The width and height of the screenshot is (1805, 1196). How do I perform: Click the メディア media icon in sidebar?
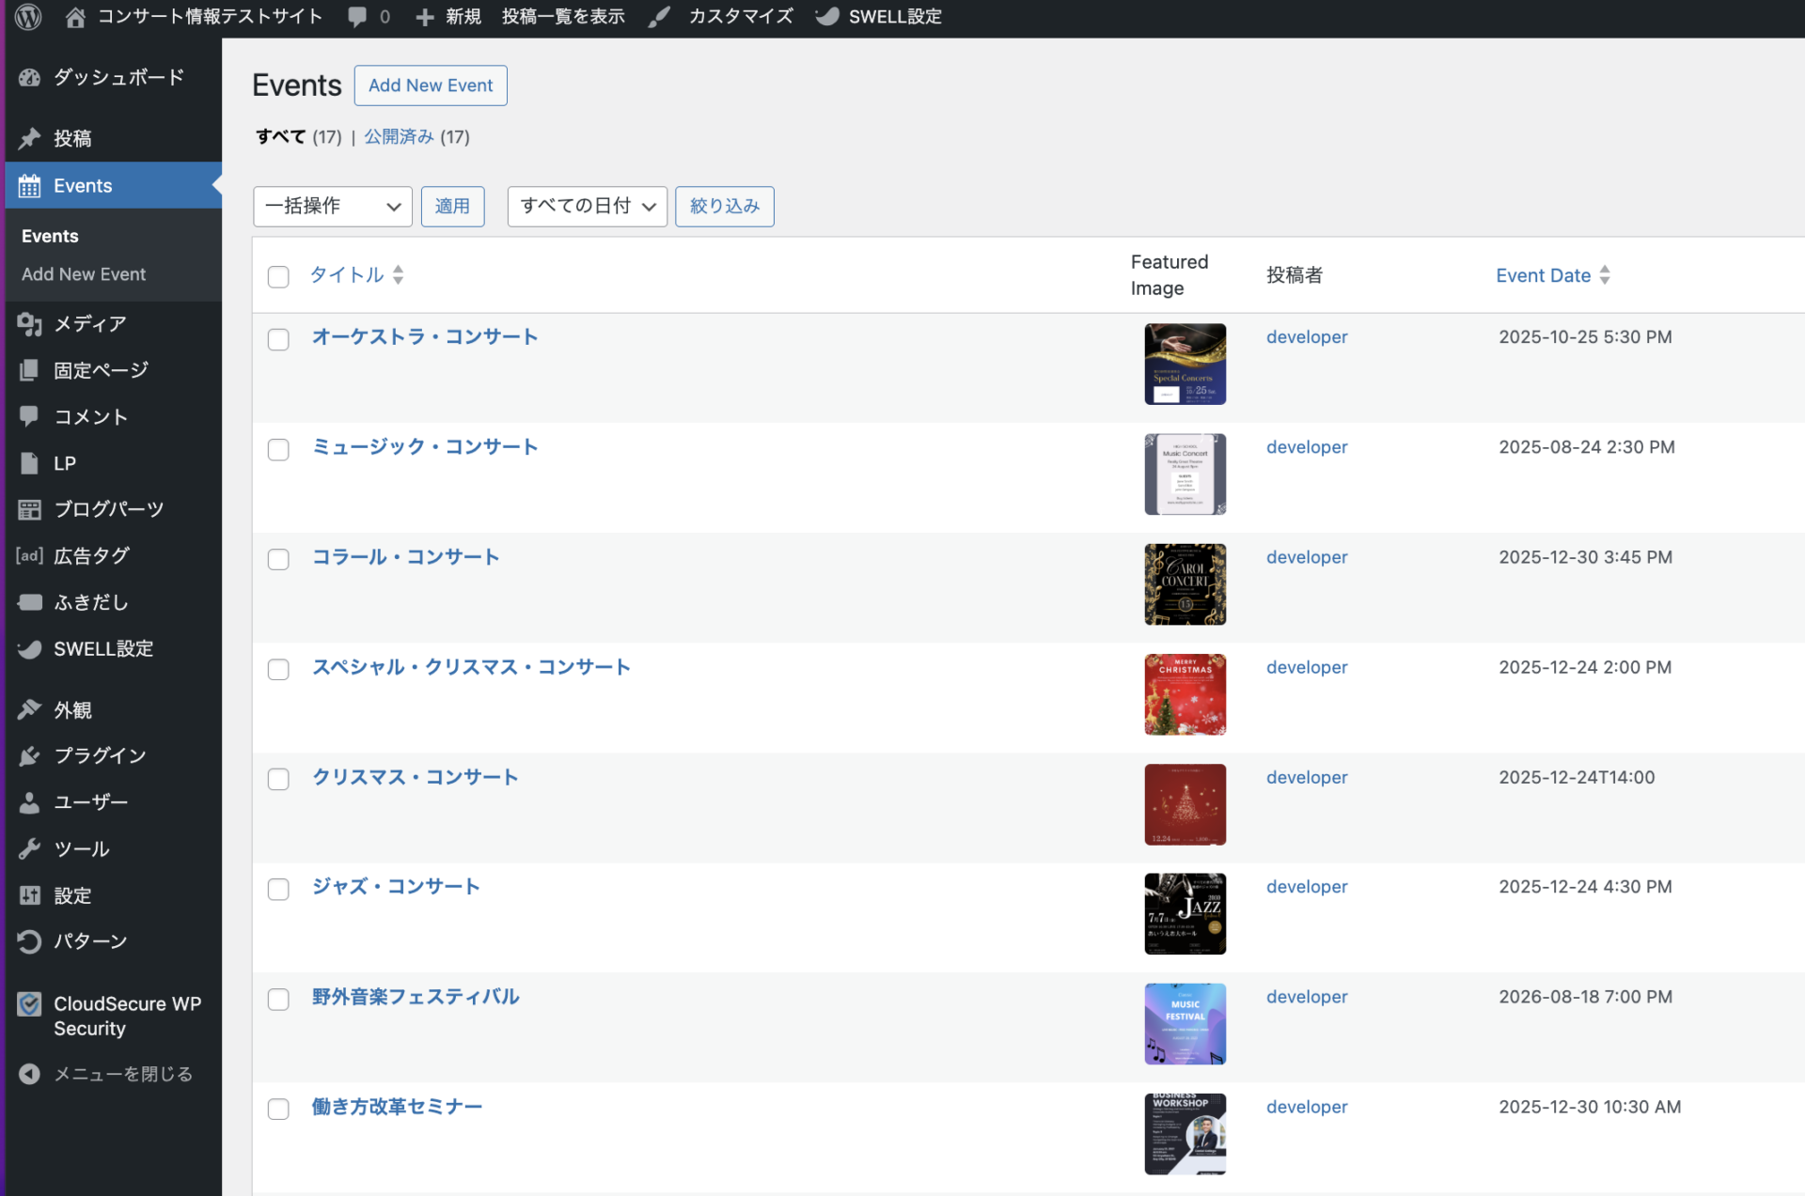30,324
